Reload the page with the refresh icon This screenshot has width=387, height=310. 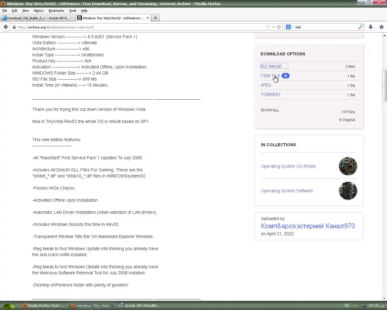point(279,27)
